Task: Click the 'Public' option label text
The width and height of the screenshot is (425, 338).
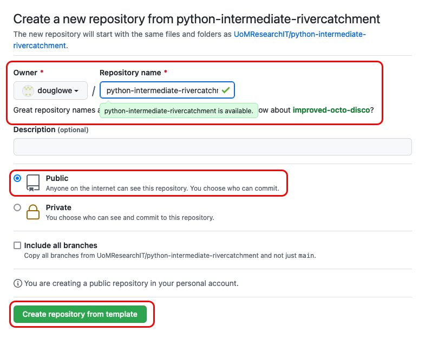Action: 57,178
